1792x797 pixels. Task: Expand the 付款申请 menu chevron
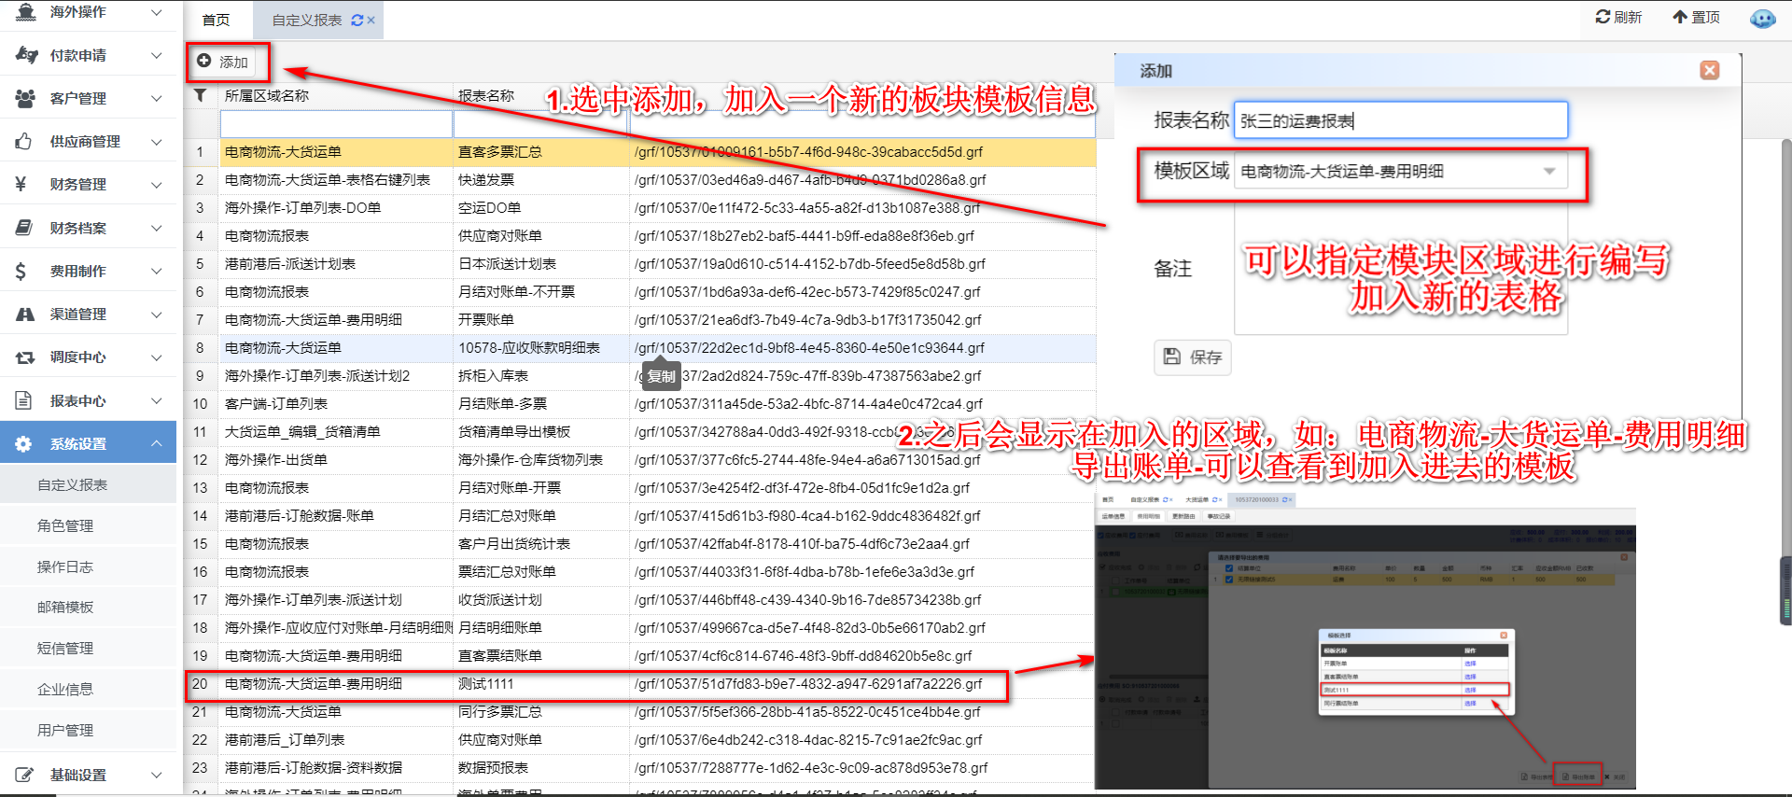click(x=157, y=55)
